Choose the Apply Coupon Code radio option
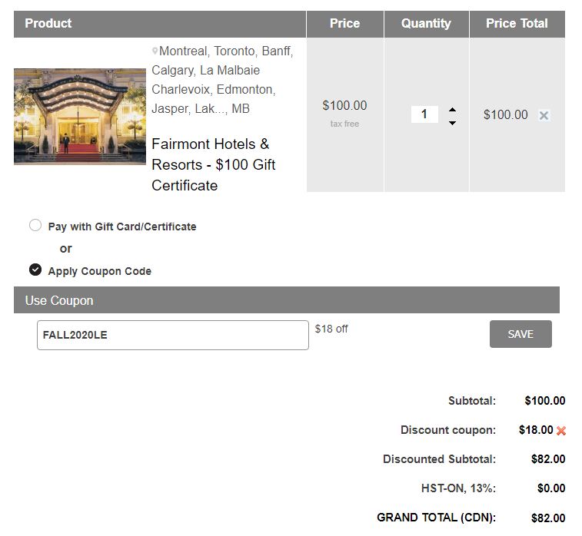This screenshot has width=582, height=536. pos(35,270)
